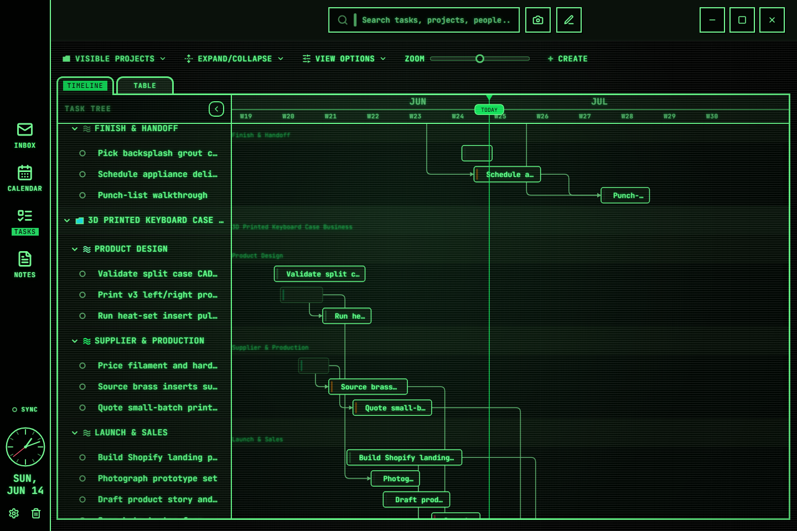Select empty Pick backsplash Gantt bar

(477, 153)
